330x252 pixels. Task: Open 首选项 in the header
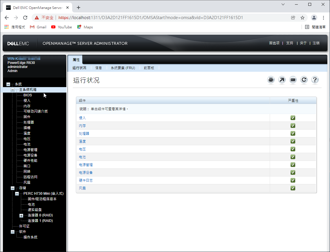(274, 43)
